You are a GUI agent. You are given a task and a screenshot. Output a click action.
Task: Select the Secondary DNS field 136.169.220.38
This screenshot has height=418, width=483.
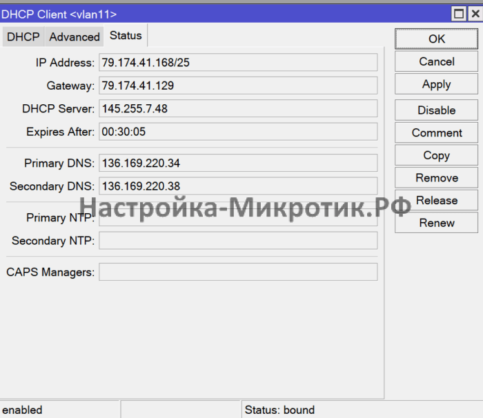click(x=238, y=186)
